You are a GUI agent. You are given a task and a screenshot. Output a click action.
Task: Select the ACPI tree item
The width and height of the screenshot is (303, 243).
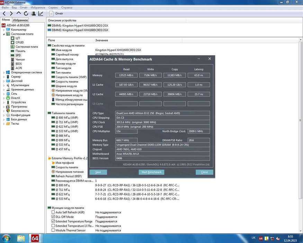click(19, 68)
